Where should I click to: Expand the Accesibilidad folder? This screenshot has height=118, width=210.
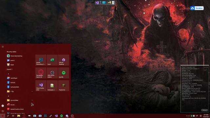[20, 100]
